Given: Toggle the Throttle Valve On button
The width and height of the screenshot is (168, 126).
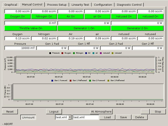Looking at the screenshot, I should 31,28.
